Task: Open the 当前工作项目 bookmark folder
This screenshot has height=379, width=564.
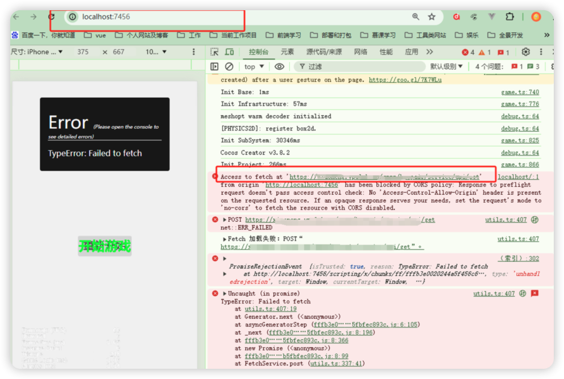Action: (x=233, y=35)
